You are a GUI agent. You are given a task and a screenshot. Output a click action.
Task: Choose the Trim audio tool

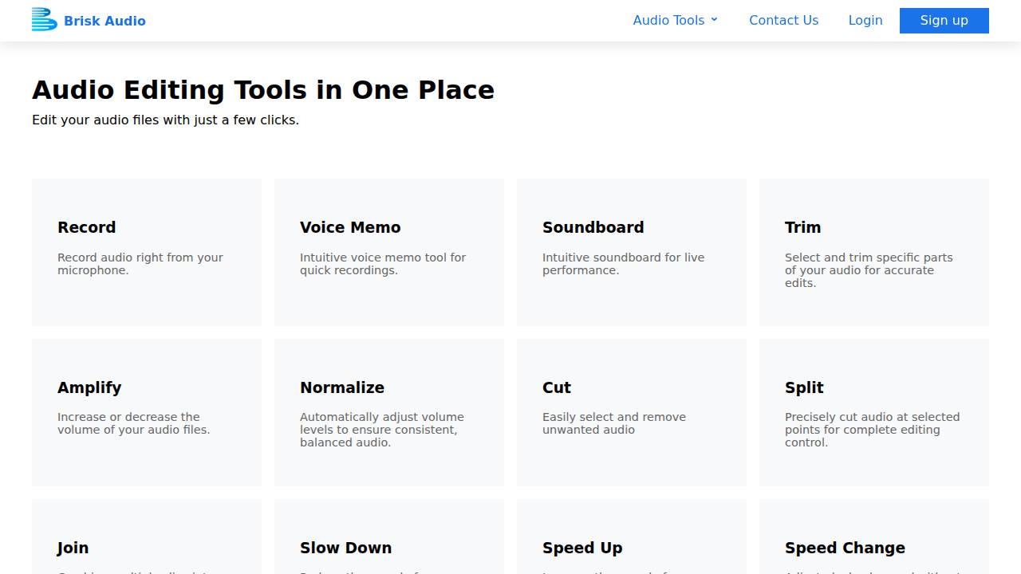(x=874, y=252)
